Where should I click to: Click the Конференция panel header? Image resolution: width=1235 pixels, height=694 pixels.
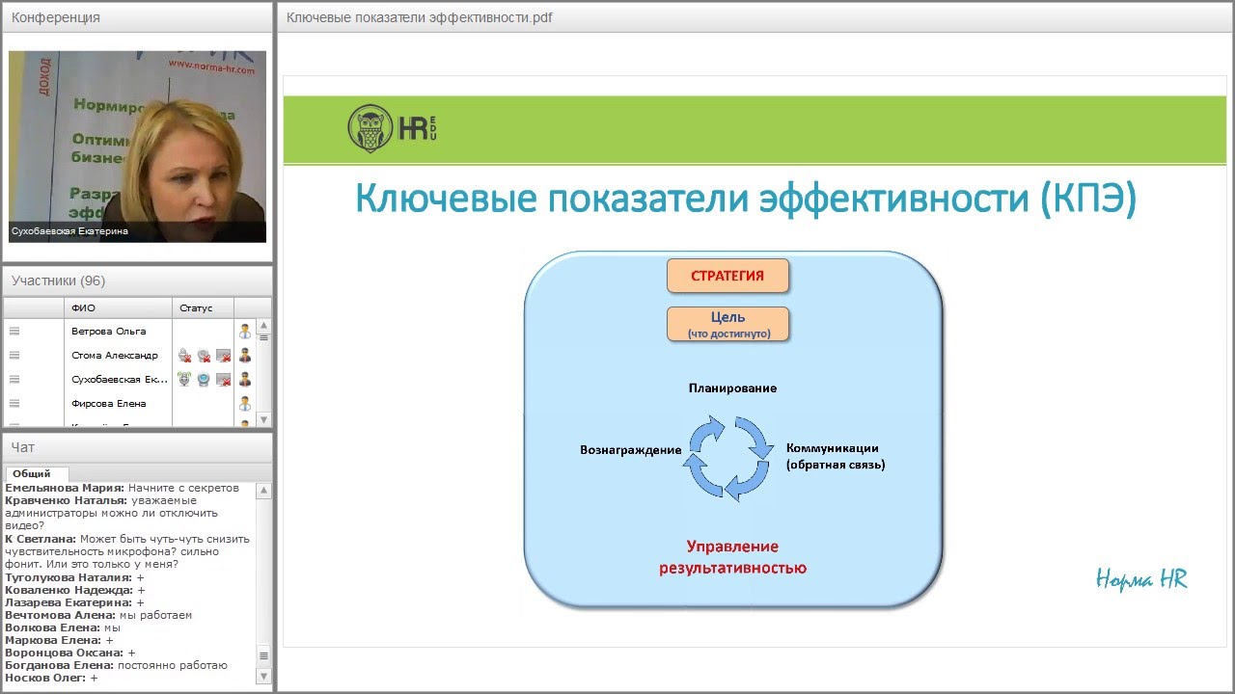click(x=137, y=17)
